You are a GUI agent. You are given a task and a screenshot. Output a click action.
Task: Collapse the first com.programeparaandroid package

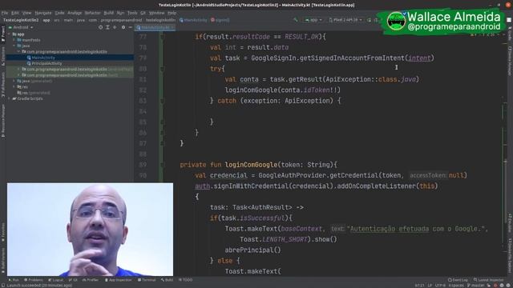[18, 51]
